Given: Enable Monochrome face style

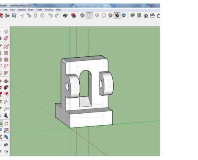Looking at the screenshot, I should tap(124, 16).
